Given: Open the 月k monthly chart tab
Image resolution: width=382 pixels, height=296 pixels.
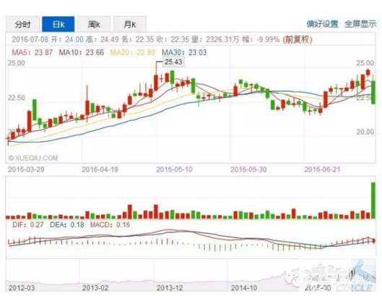Looking at the screenshot, I should [x=130, y=24].
